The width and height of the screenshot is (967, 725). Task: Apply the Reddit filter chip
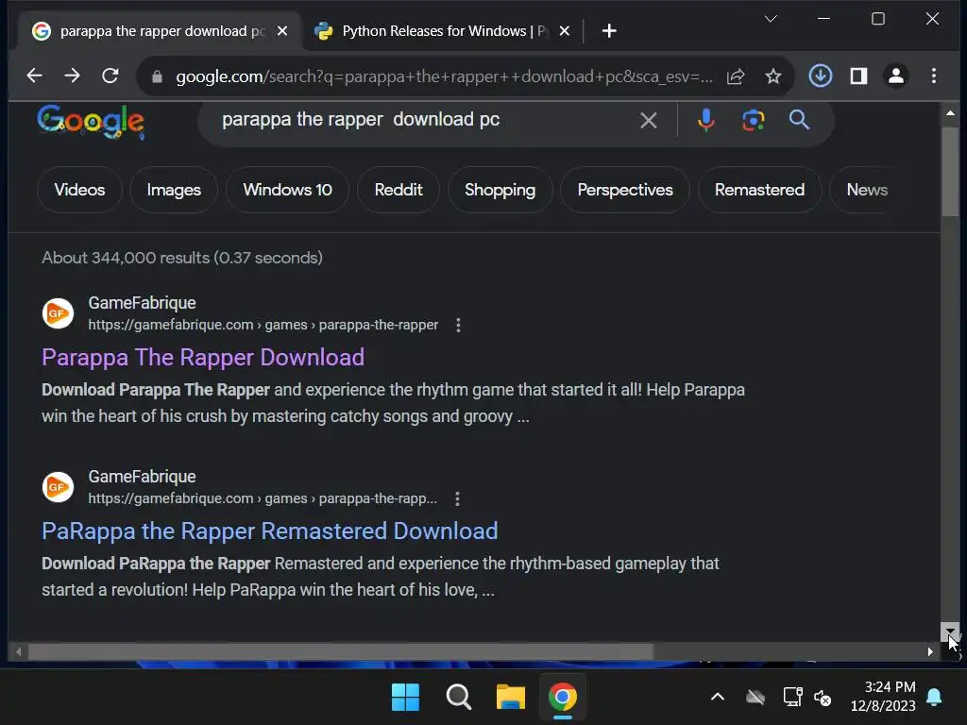pyautogui.click(x=399, y=190)
